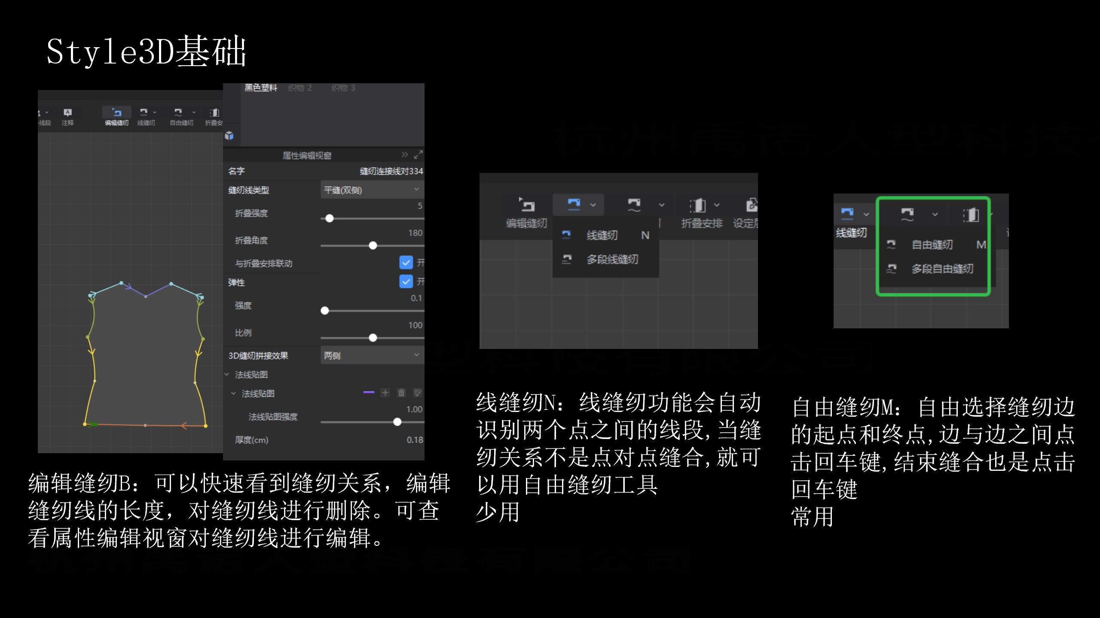The width and height of the screenshot is (1100, 618).
Task: Click 自由缝纫 icon in the 线缝纫-menu screenshot
Action: pos(634,205)
